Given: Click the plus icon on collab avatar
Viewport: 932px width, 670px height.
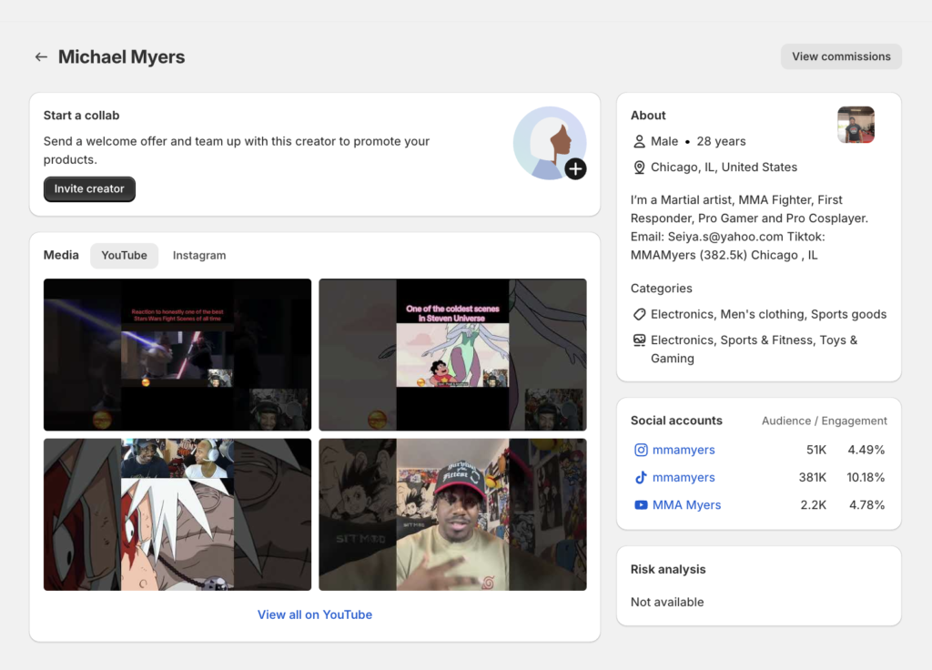Looking at the screenshot, I should pos(575,168).
